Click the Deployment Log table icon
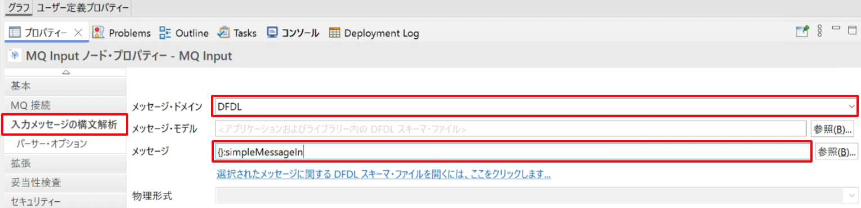This screenshot has width=861, height=208. click(335, 33)
